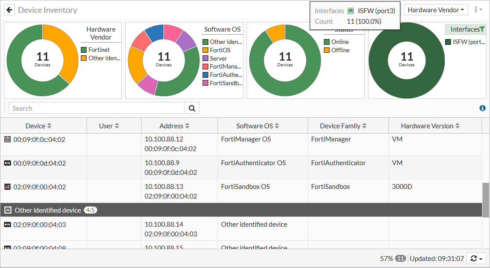This screenshot has height=268, width=490.
Task: Collapse the Other identified device group
Action: pos(7,210)
